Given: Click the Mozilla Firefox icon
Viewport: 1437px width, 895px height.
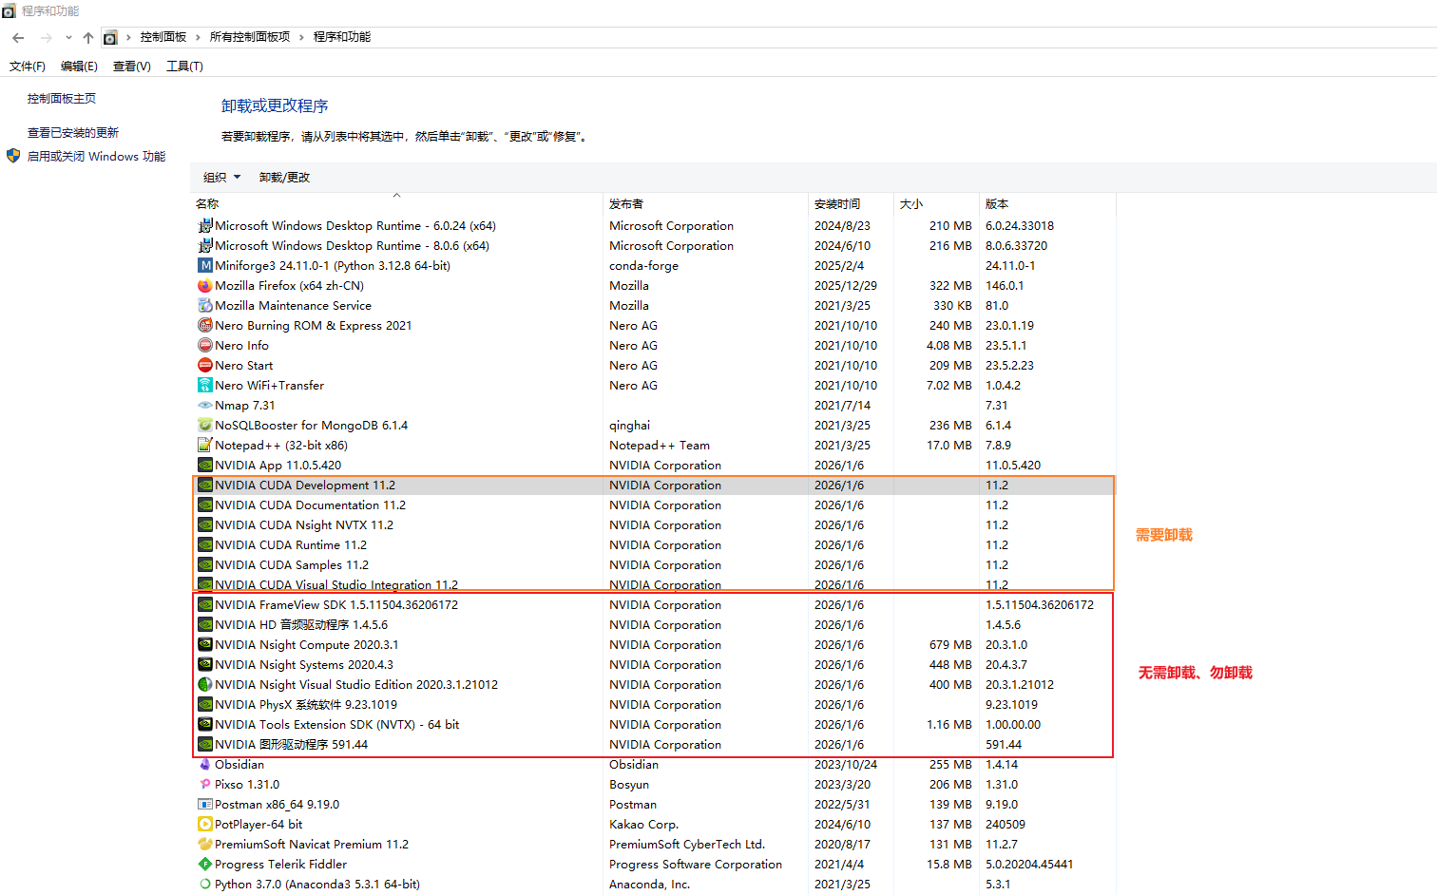Looking at the screenshot, I should click(x=204, y=286).
